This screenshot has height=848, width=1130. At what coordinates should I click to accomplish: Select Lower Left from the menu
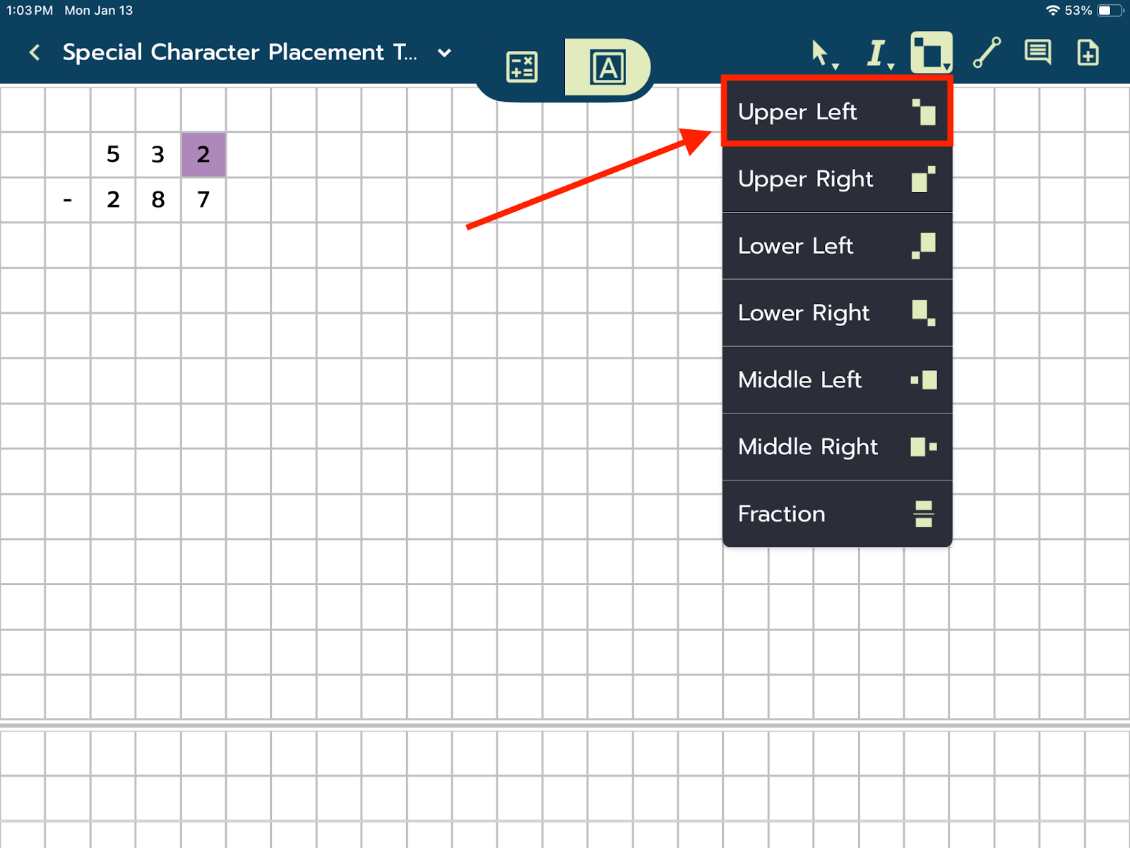837,246
